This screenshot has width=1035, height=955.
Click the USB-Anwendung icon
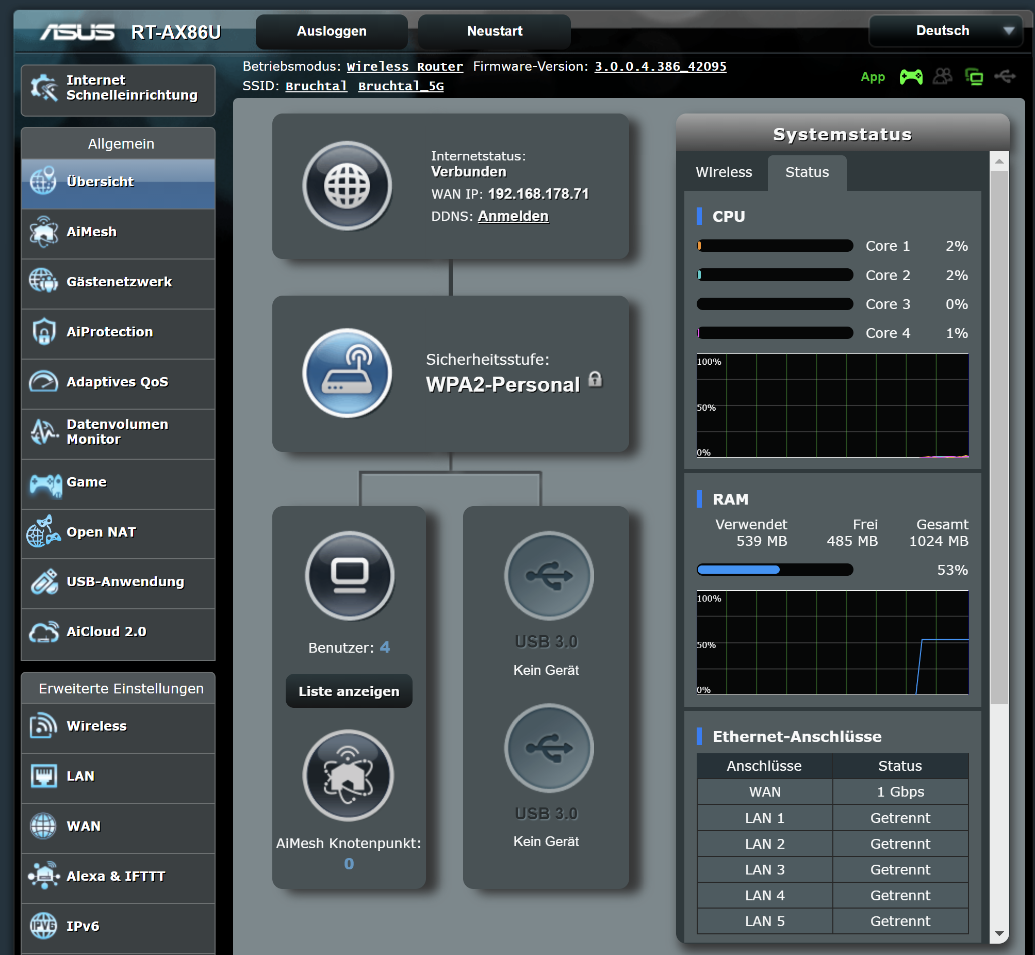point(44,581)
